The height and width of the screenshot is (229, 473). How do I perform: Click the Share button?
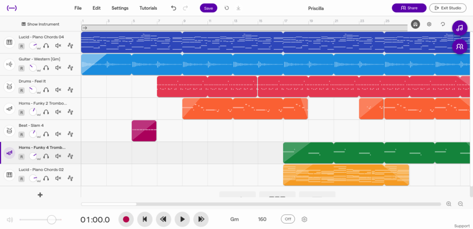tap(409, 8)
